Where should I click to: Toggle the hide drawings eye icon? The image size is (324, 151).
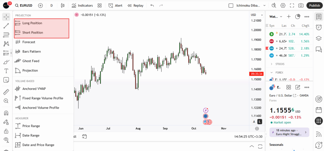tap(6, 140)
